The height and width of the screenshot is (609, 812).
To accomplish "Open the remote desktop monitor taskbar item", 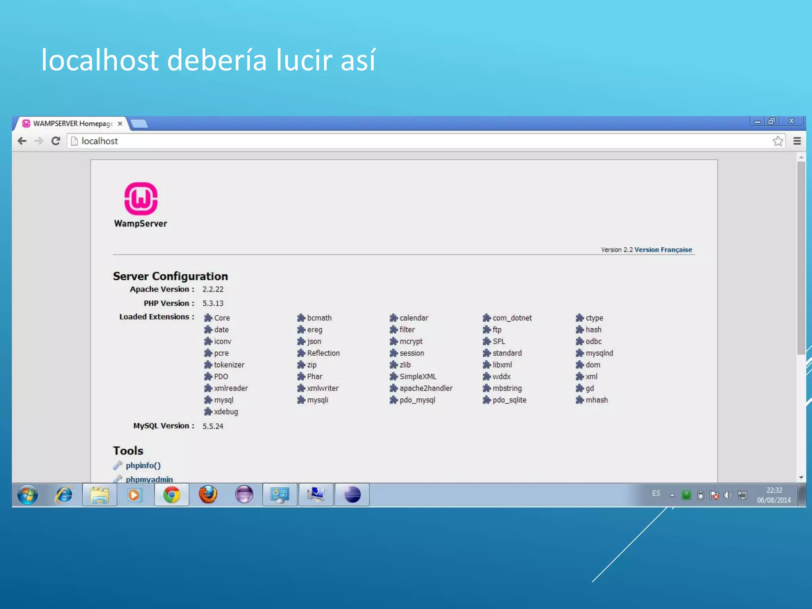I will coord(316,495).
